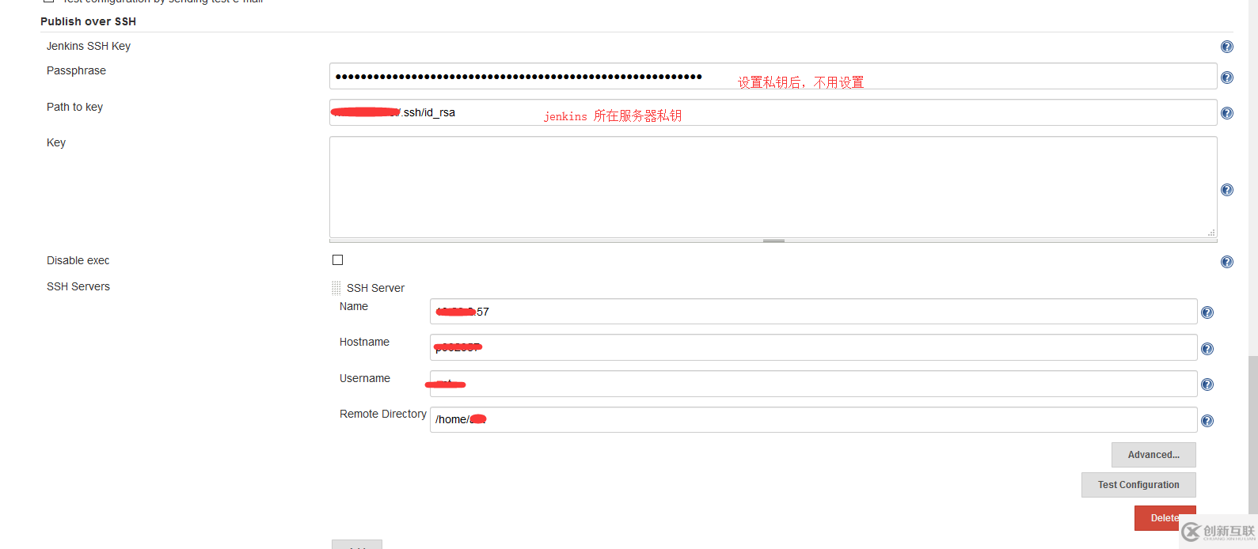The width and height of the screenshot is (1258, 549).
Task: Grab the Key textarea resize bar
Action: pos(773,240)
